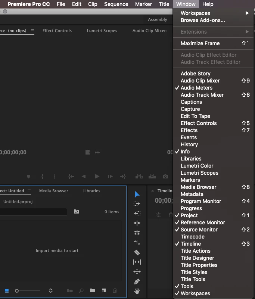This screenshot has height=299, width=255.
Task: Expand the Workspaces submenu arrow at the menu top
Action: coord(247,13)
